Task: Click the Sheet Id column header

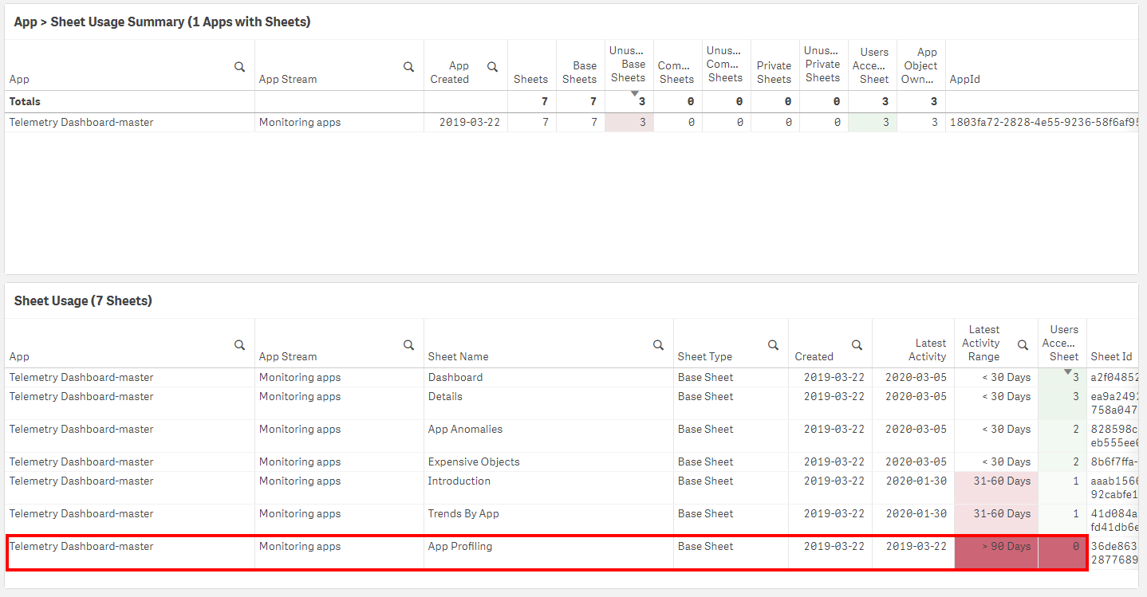Action: pyautogui.click(x=1110, y=356)
